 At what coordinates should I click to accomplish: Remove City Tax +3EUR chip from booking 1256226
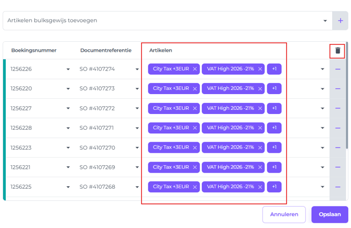pos(195,69)
